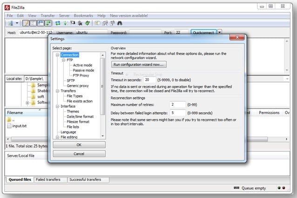
Task: Collapse the Transfers tree node
Action: 57,91
